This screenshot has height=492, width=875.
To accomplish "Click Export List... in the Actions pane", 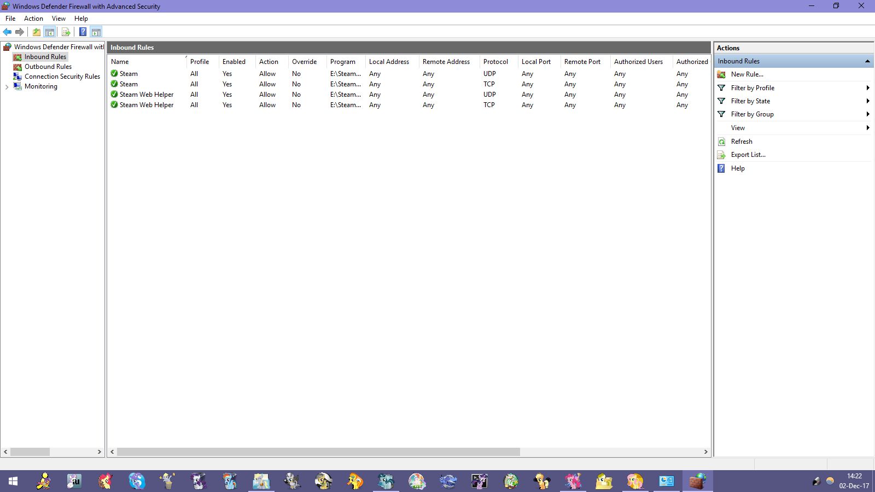I will tap(748, 155).
